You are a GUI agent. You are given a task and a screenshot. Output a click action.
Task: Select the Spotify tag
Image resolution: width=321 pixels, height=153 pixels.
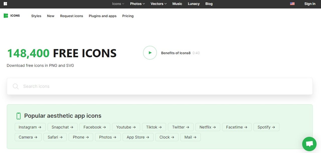pyautogui.click(x=266, y=127)
